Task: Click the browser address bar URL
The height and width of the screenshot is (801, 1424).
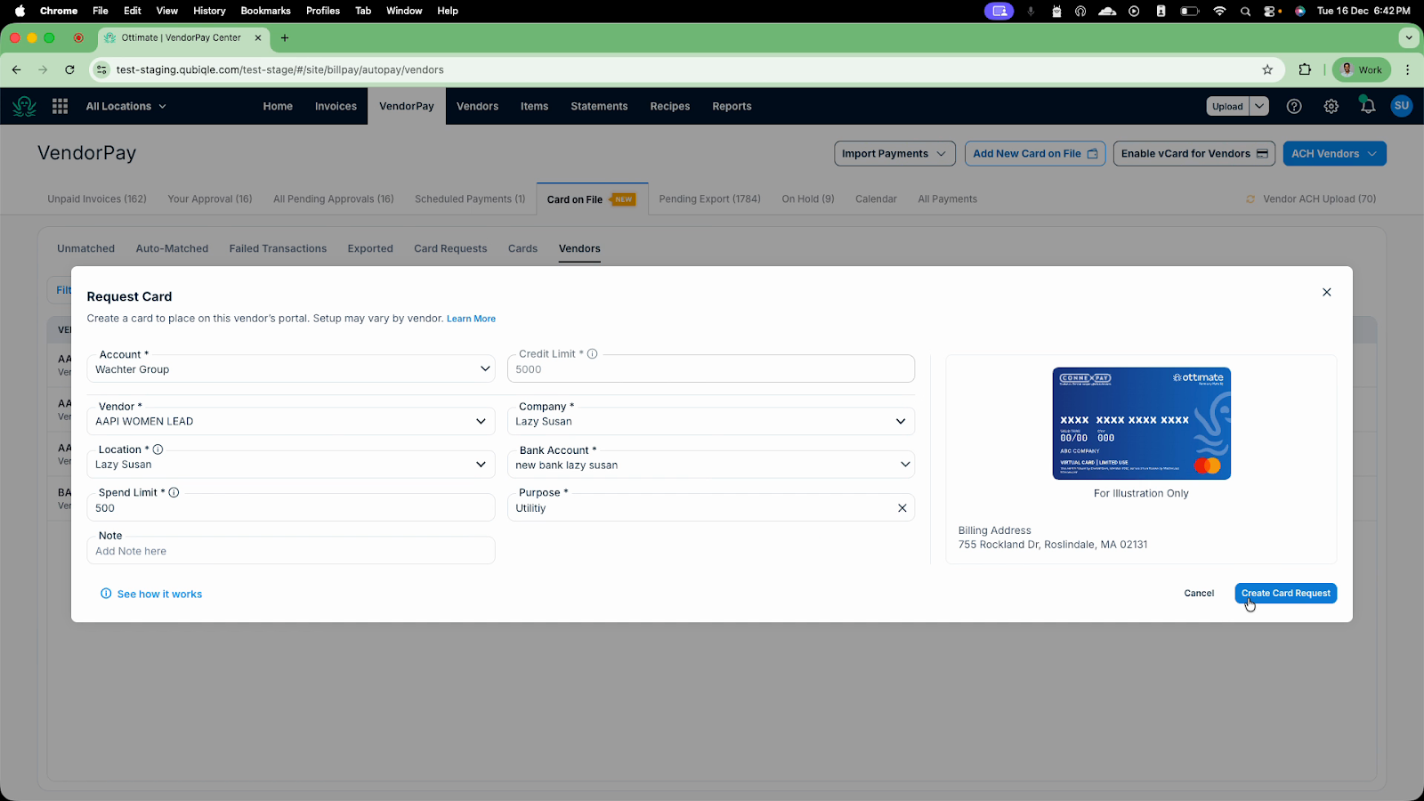Action: 279,69
